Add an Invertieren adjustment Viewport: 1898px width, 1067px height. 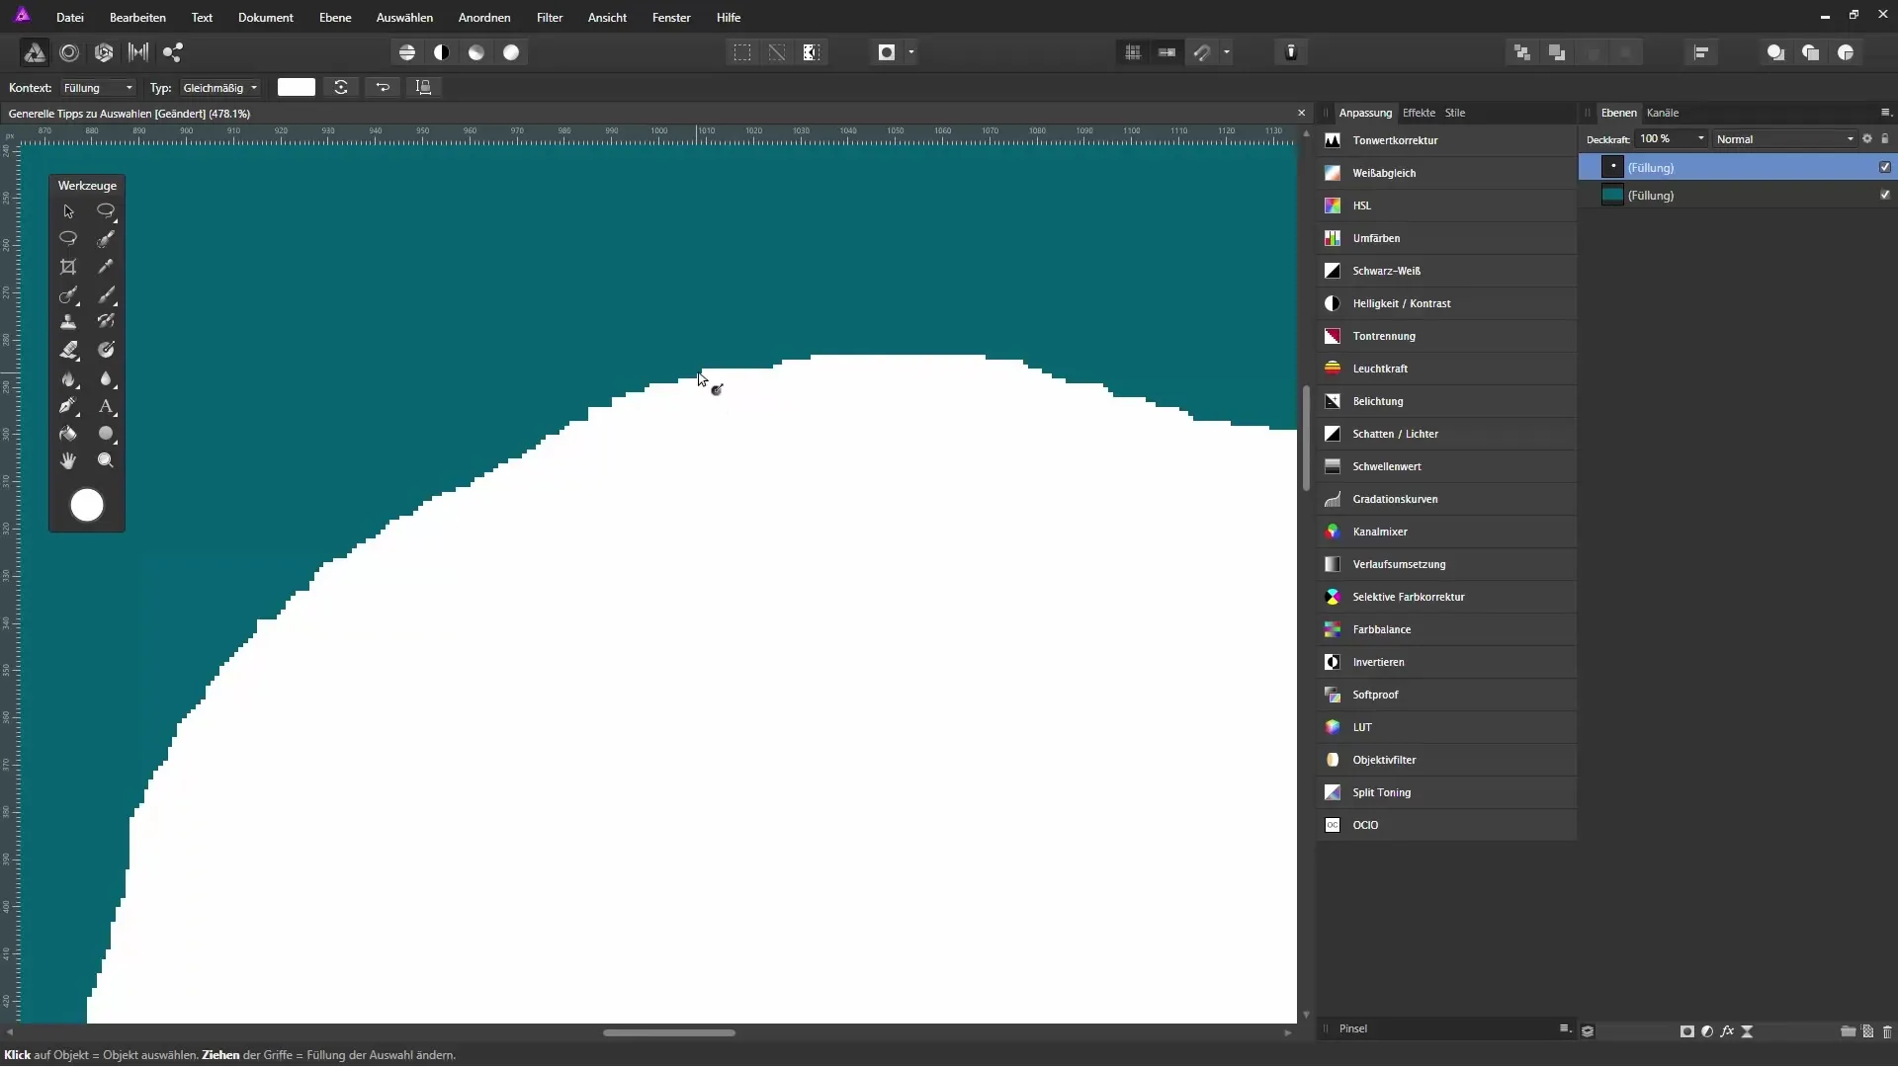[x=1446, y=662]
